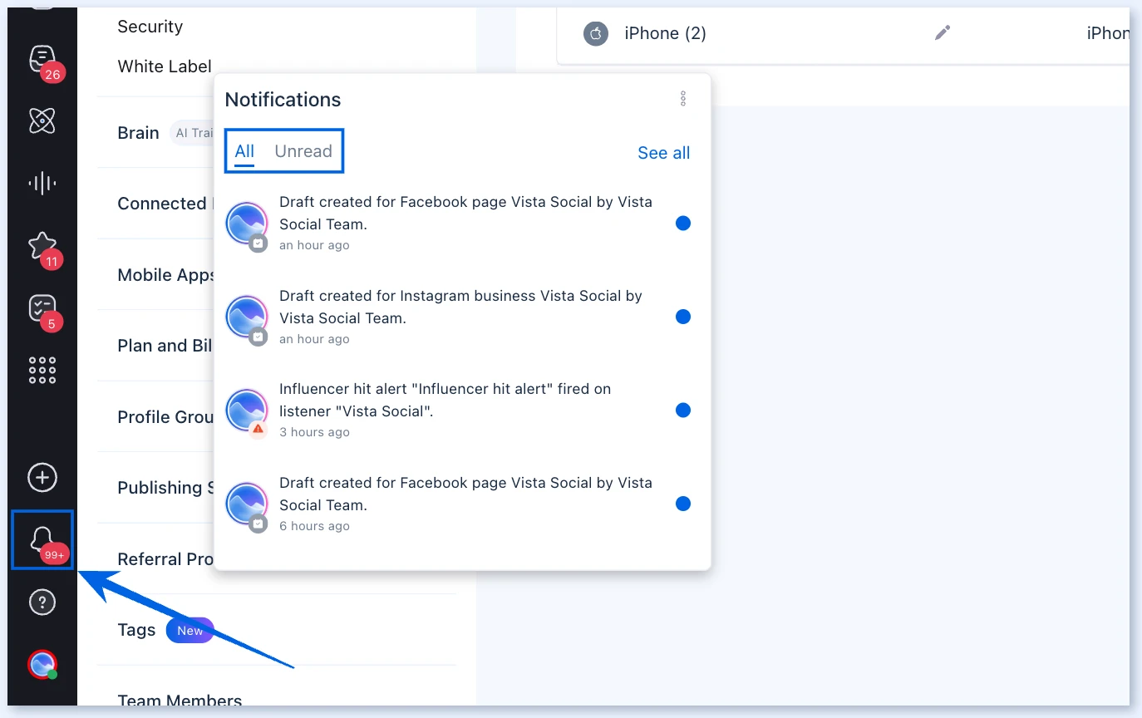Open the help question mark icon
Image resolution: width=1142 pixels, height=718 pixels.
(x=42, y=602)
